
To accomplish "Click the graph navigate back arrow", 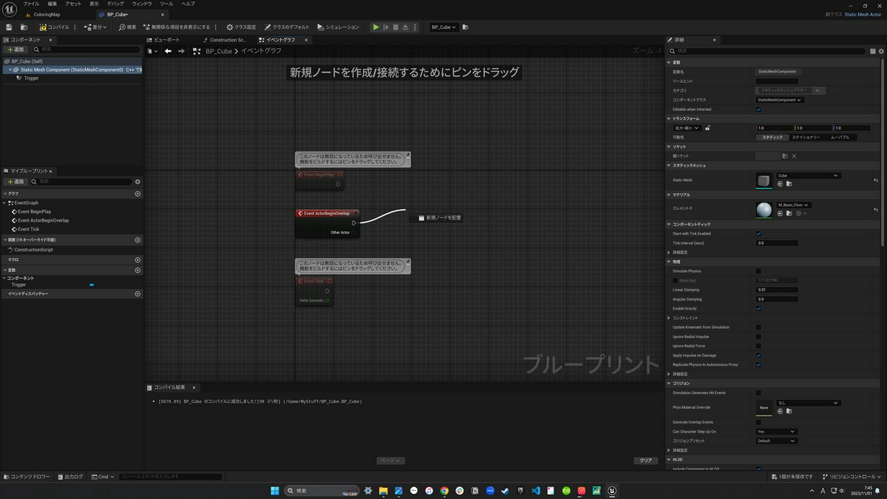I will tap(168, 51).
